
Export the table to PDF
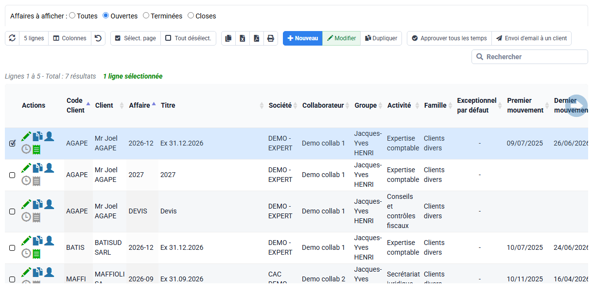point(257,38)
